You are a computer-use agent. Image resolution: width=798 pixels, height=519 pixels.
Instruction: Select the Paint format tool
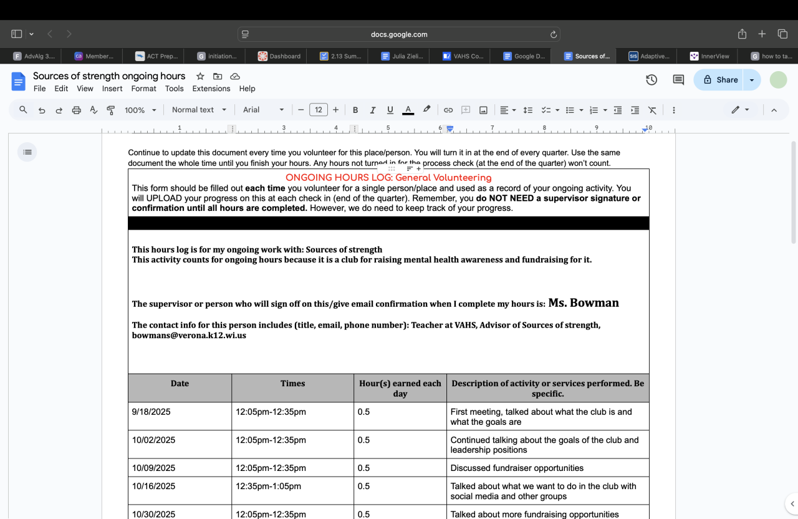[x=111, y=110]
